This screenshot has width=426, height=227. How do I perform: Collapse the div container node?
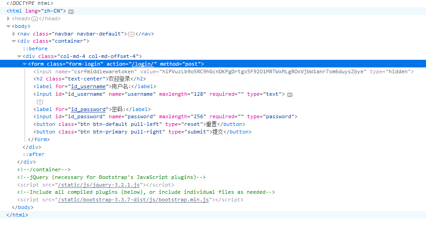[x=14, y=41]
